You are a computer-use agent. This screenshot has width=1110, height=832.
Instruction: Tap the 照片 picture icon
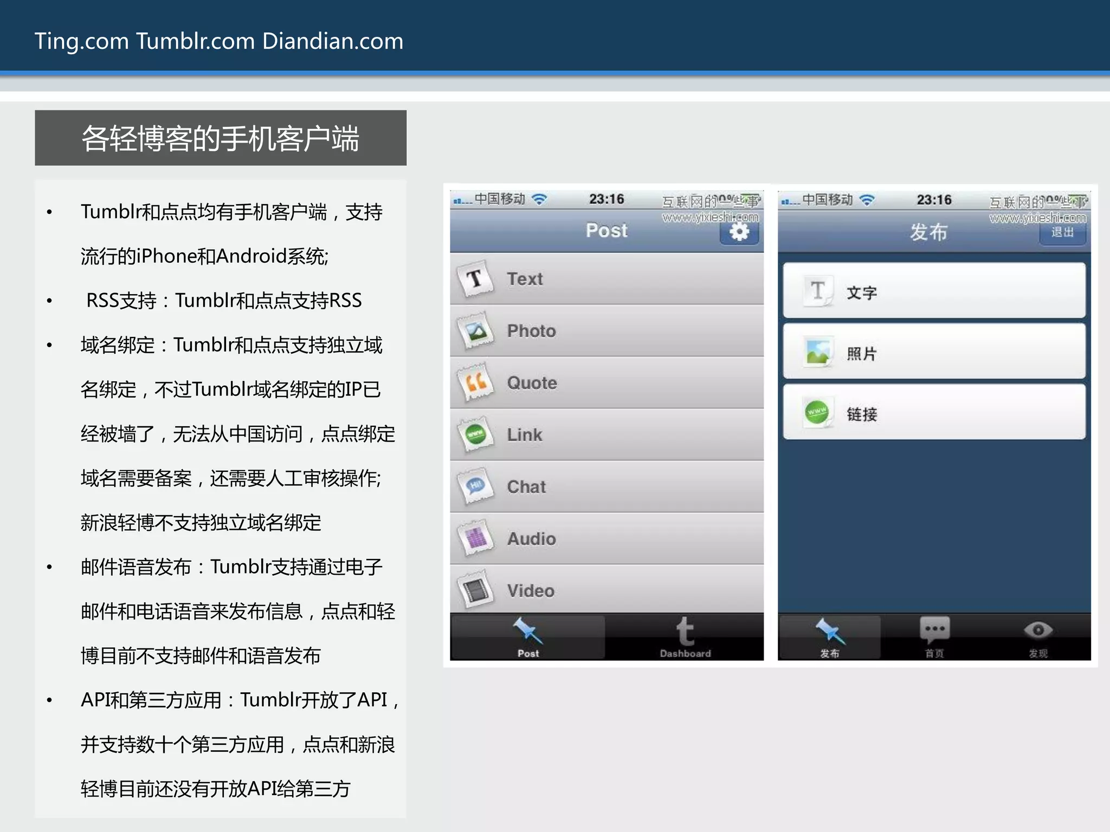(818, 352)
